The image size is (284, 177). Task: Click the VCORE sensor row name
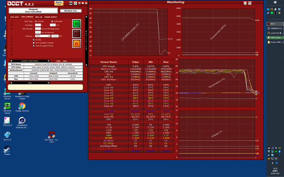click(109, 138)
